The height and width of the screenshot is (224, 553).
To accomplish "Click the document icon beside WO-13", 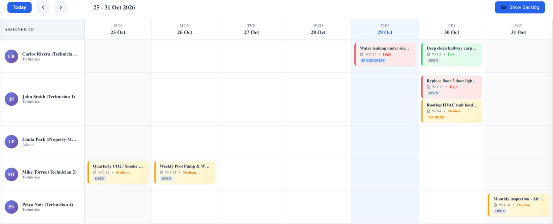I will [162, 173].
